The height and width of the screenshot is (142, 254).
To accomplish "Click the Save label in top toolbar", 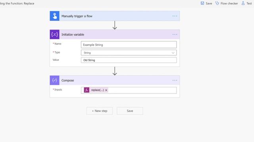I will (209, 4).
